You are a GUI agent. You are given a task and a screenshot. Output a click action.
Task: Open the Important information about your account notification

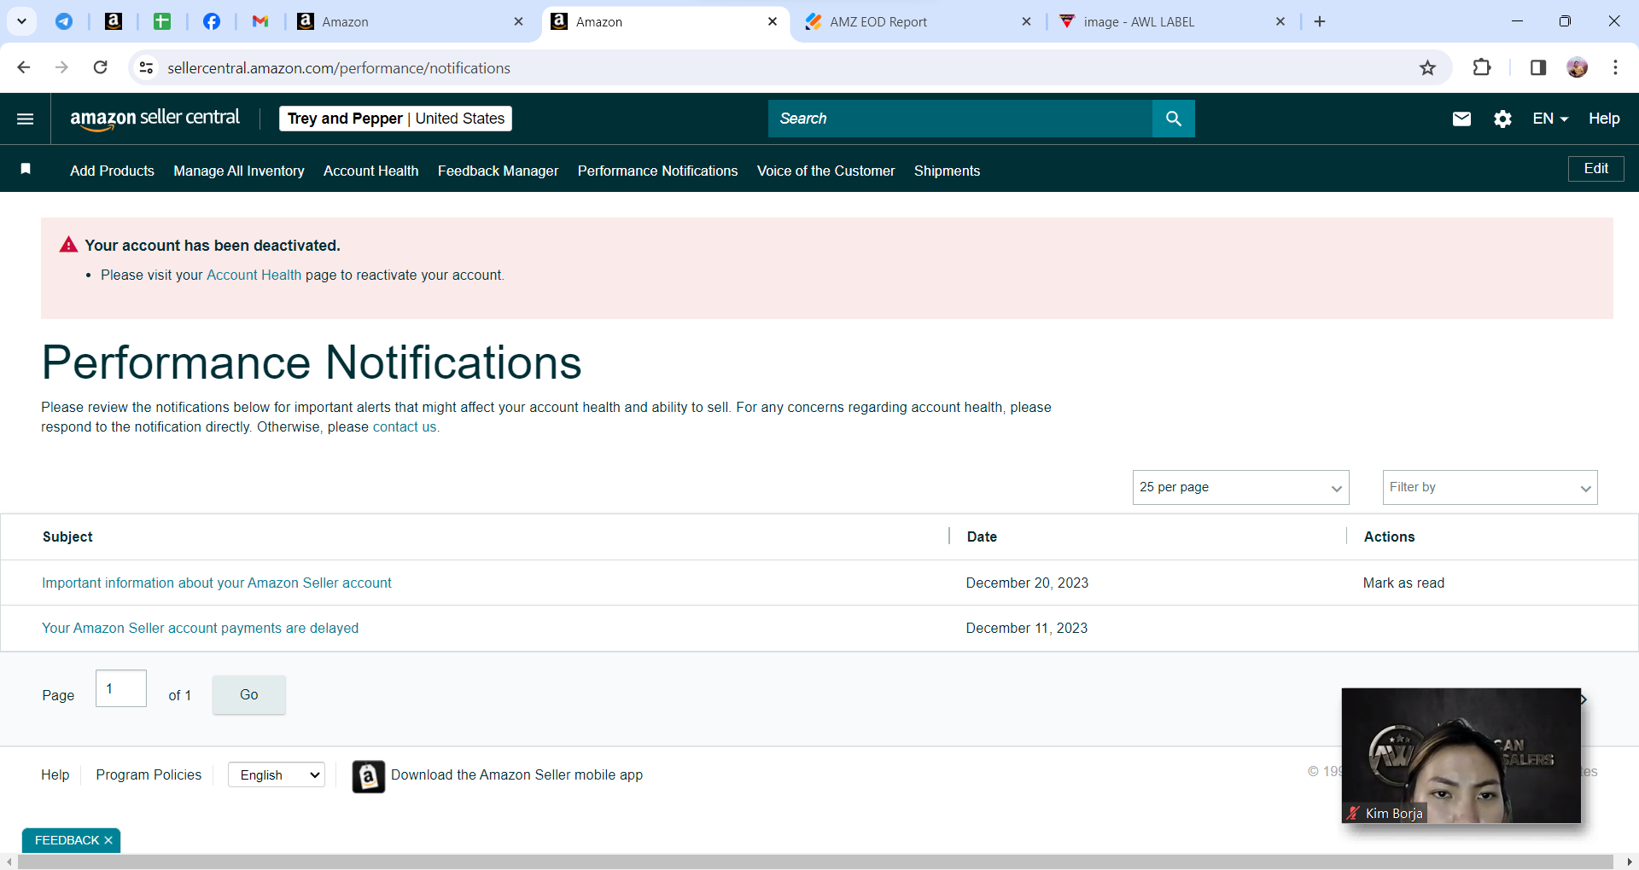click(217, 583)
